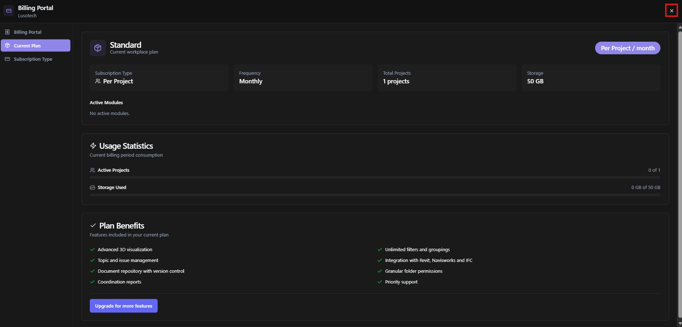Viewport: 682px width, 327px height.
Task: Select the Current Plan sidebar item
Action: pyautogui.click(x=36, y=46)
